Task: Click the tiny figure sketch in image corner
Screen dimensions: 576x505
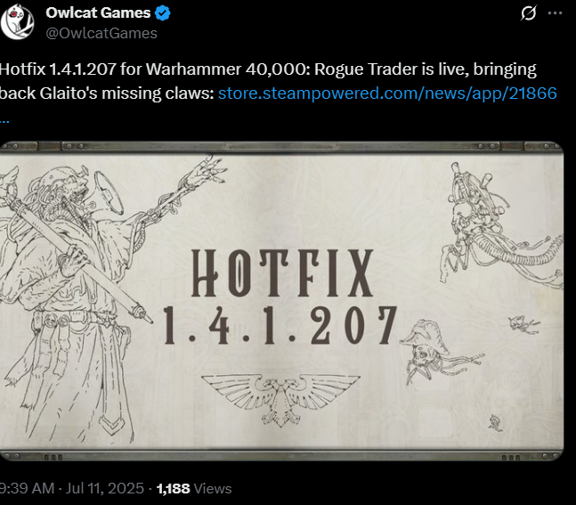Action: [496, 423]
